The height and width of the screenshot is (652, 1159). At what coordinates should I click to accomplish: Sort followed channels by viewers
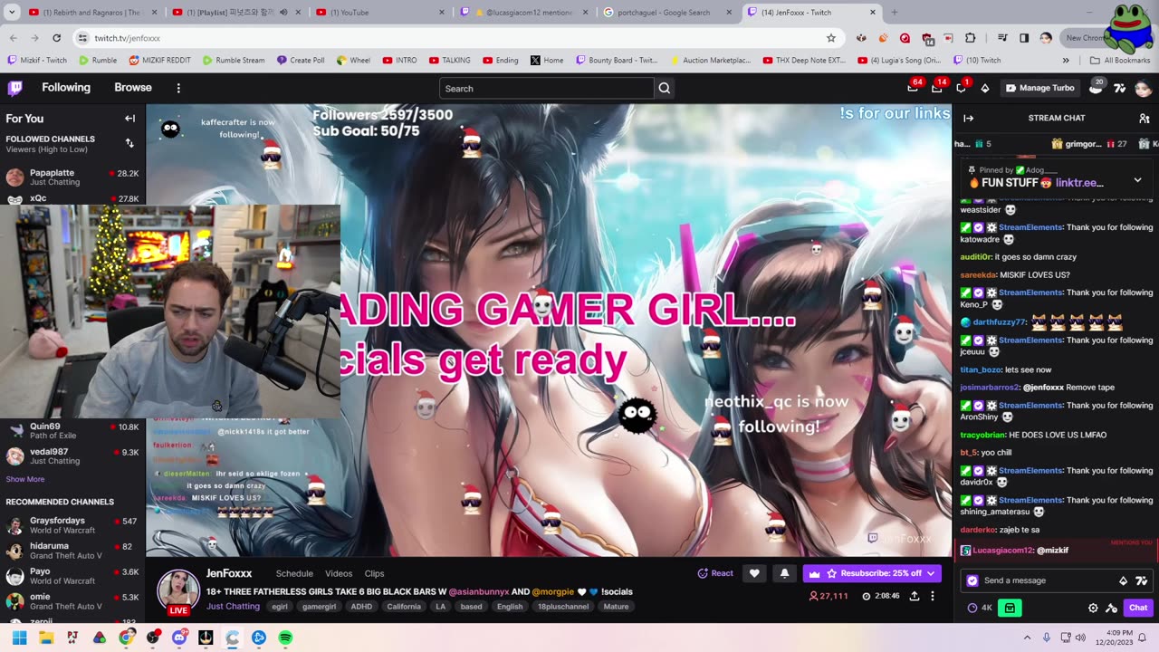[129, 143]
